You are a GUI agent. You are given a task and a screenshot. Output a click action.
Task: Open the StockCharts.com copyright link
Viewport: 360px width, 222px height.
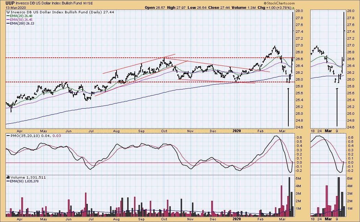click(279, 3)
